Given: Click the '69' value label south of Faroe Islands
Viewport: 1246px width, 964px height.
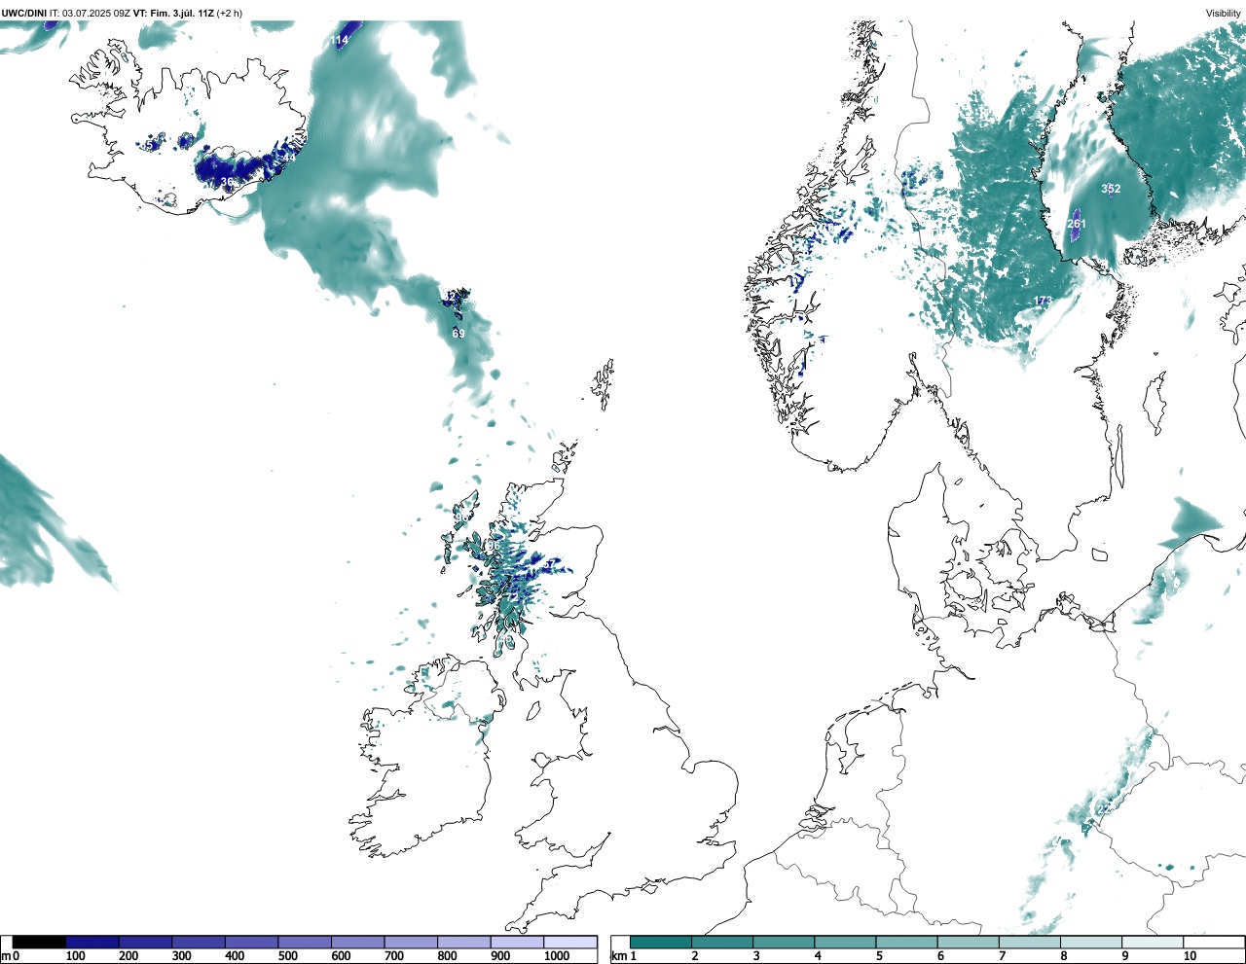Looking at the screenshot, I should [458, 334].
